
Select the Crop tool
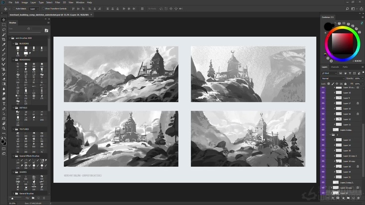coord(3,39)
